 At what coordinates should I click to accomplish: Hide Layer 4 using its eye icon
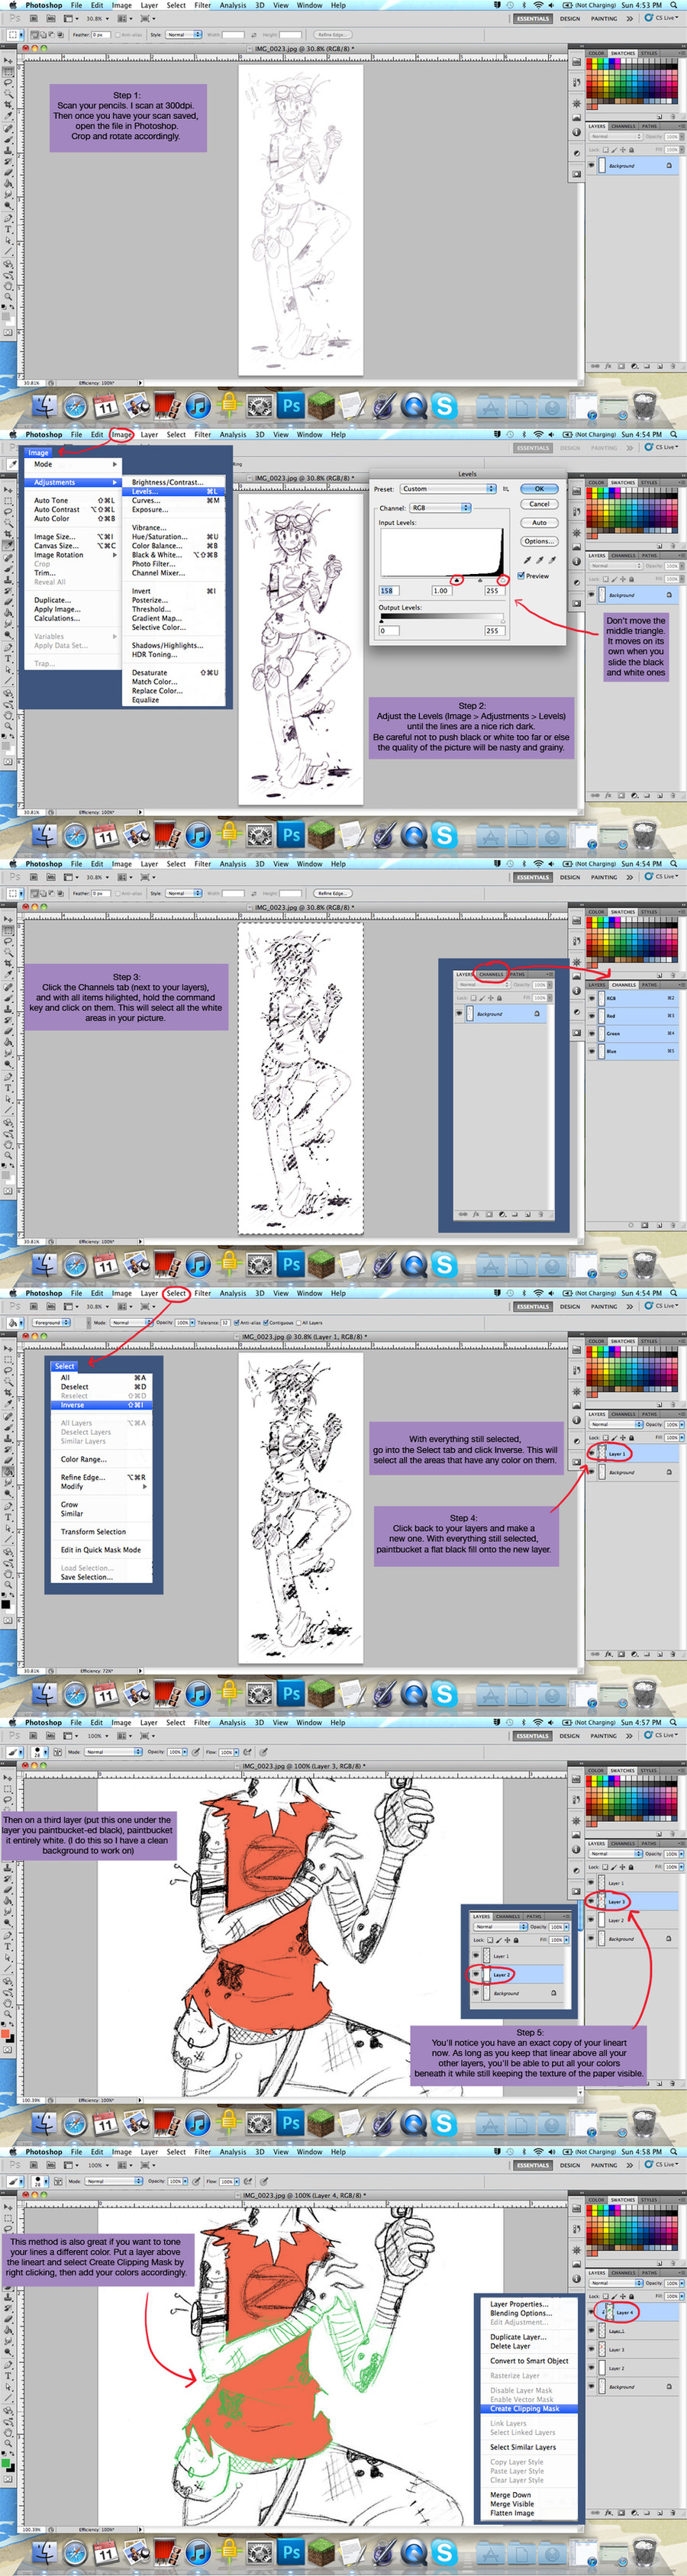(x=592, y=2313)
